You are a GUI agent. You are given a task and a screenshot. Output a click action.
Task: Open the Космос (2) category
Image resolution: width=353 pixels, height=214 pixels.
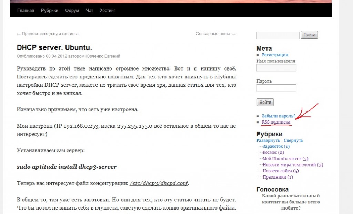pyautogui.click(x=273, y=152)
